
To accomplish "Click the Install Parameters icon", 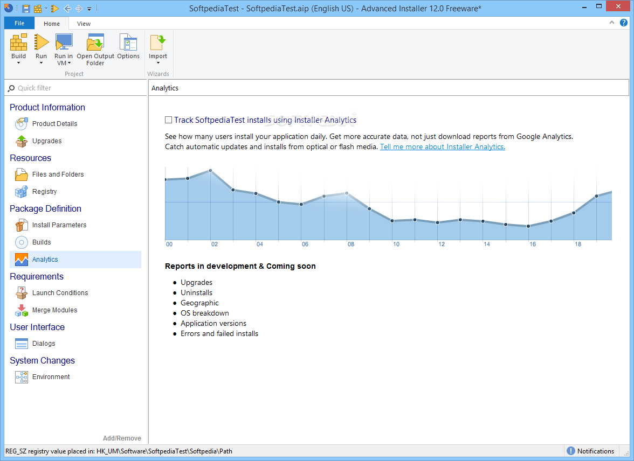I will [x=22, y=225].
